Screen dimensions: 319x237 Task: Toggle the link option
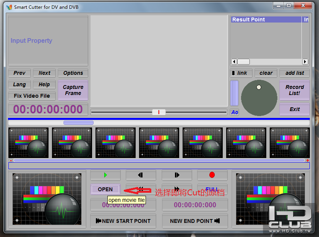(x=241, y=73)
